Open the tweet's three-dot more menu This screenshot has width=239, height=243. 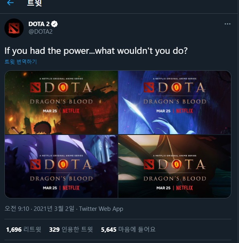pyautogui.click(x=227, y=24)
